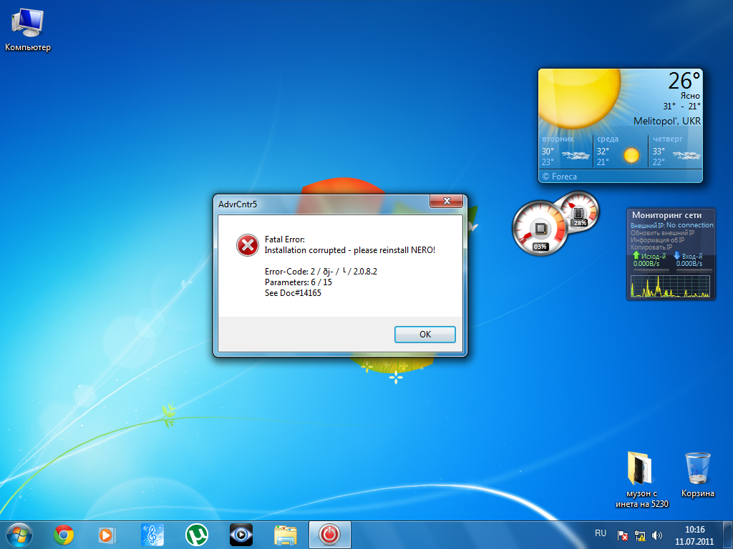Open the volume speaker tray icon
This screenshot has width=733, height=549.
[657, 535]
